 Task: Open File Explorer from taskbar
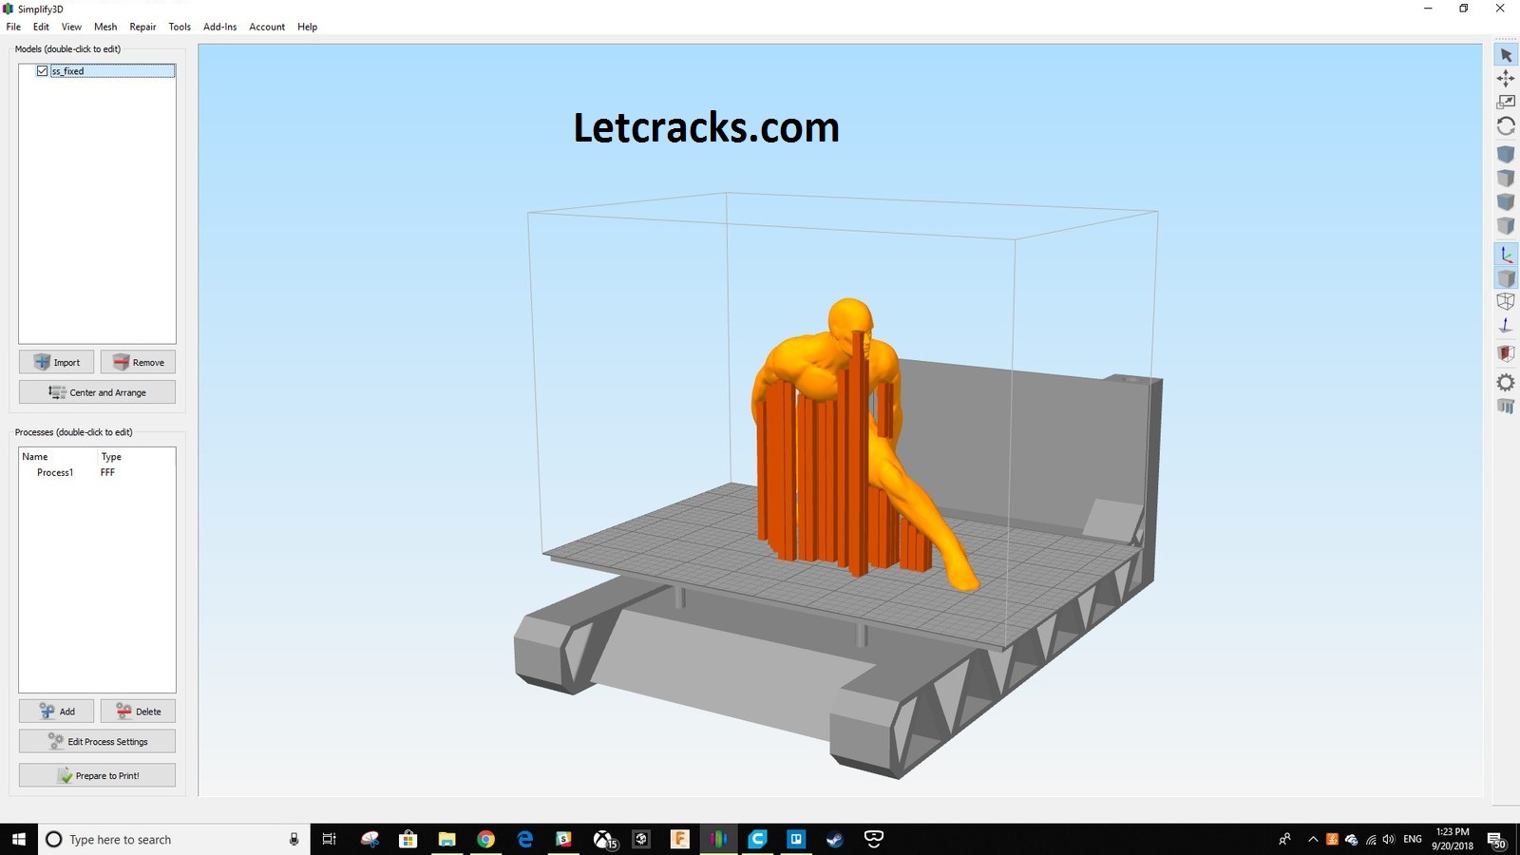[446, 839]
